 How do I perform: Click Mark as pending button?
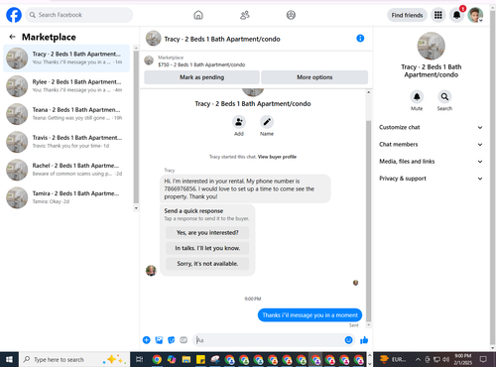(201, 77)
